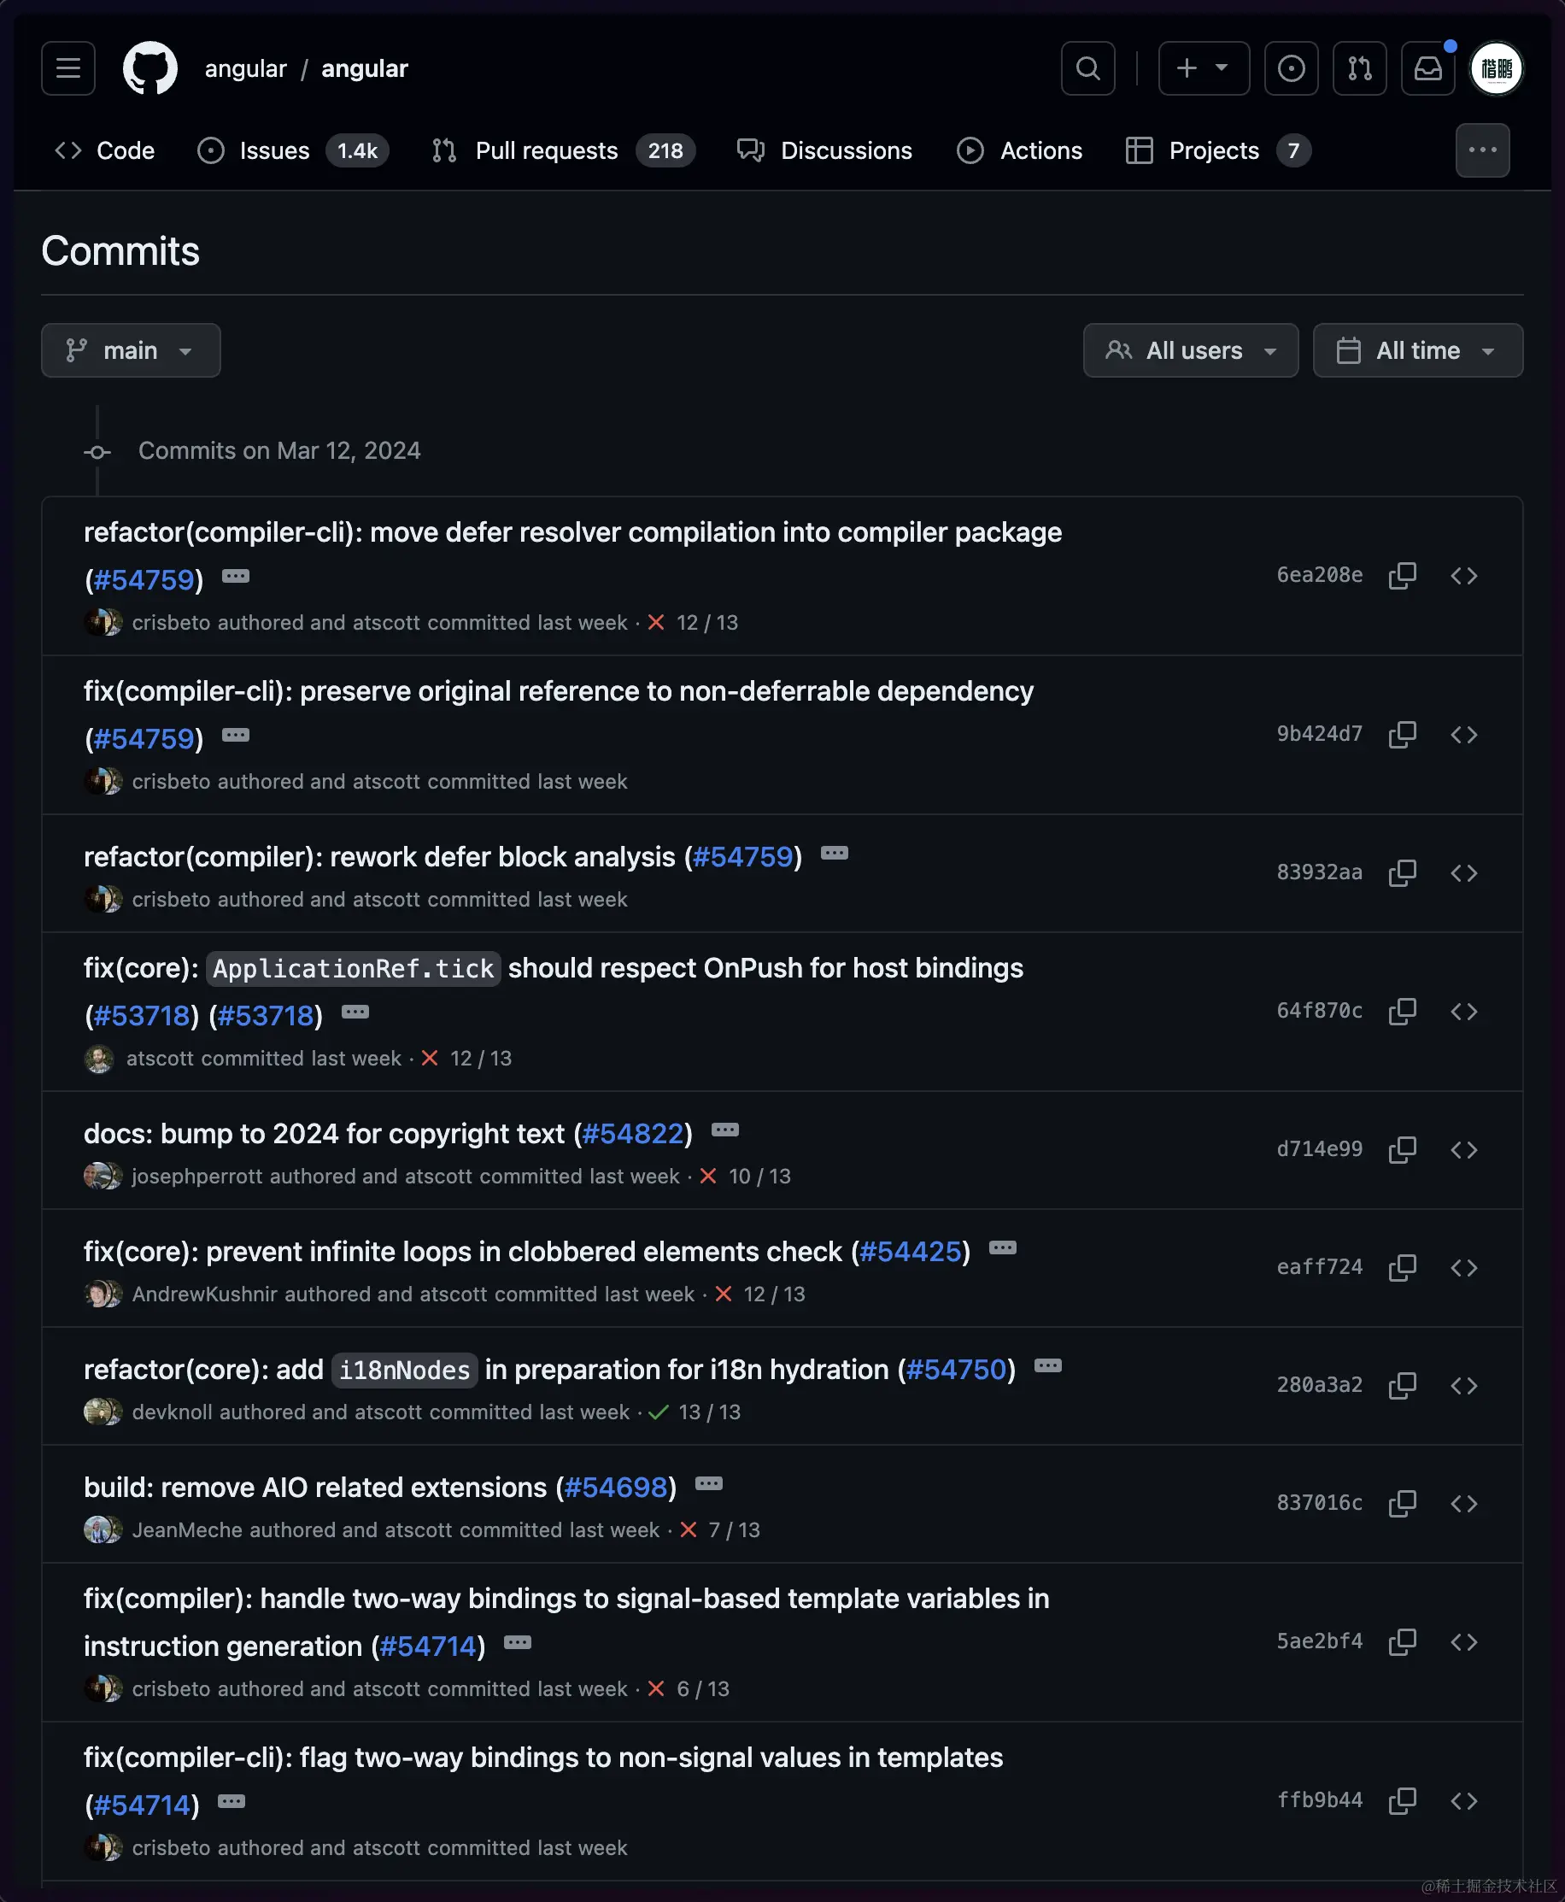Open the more tabs ellipsis button
This screenshot has width=1565, height=1902.
pyautogui.click(x=1482, y=150)
